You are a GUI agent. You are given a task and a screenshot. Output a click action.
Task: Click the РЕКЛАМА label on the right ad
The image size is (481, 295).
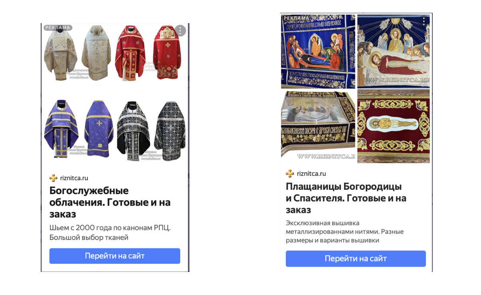tap(296, 18)
